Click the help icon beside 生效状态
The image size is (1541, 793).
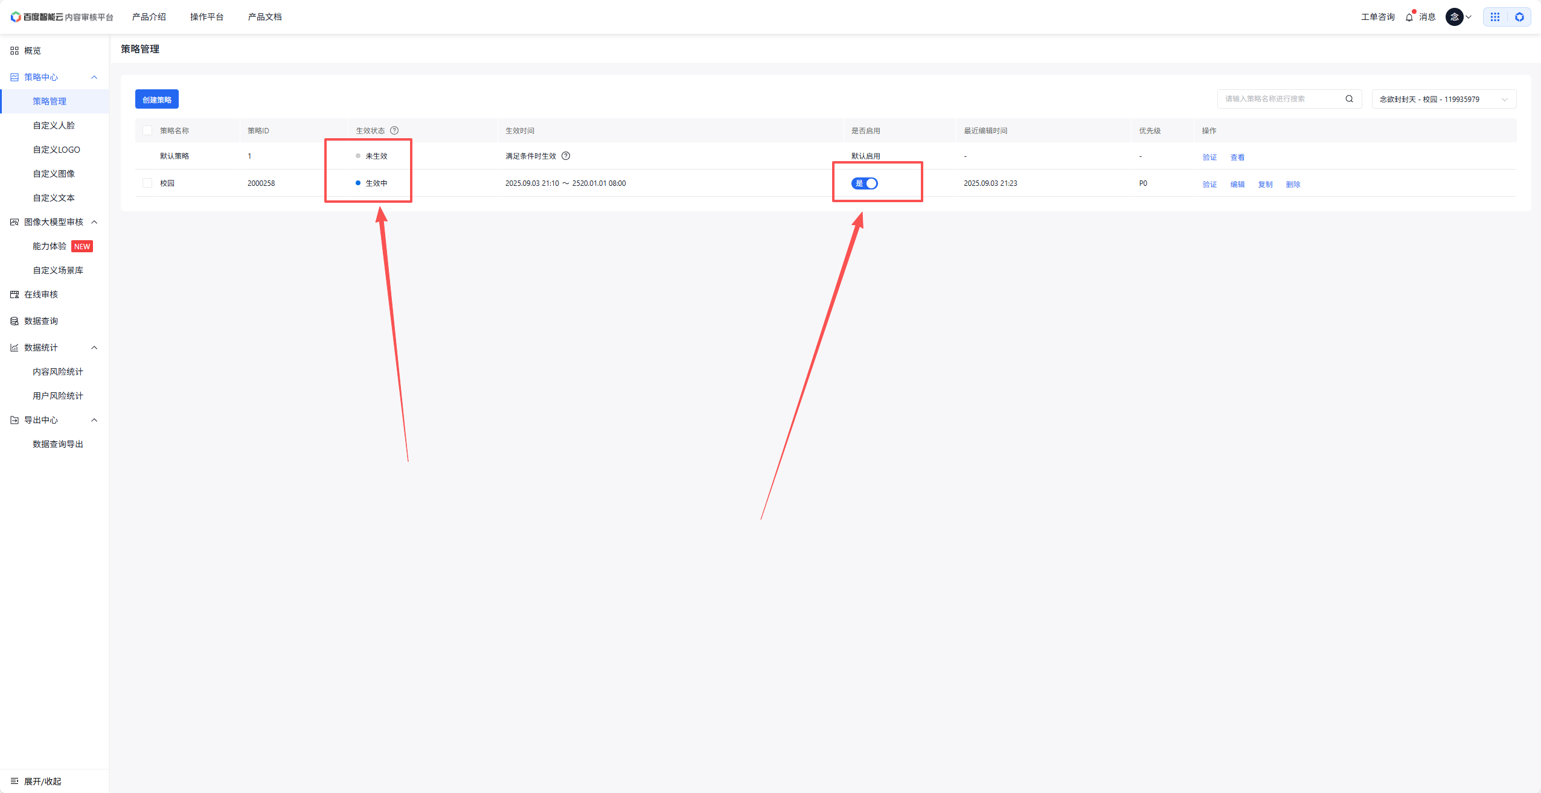click(394, 130)
